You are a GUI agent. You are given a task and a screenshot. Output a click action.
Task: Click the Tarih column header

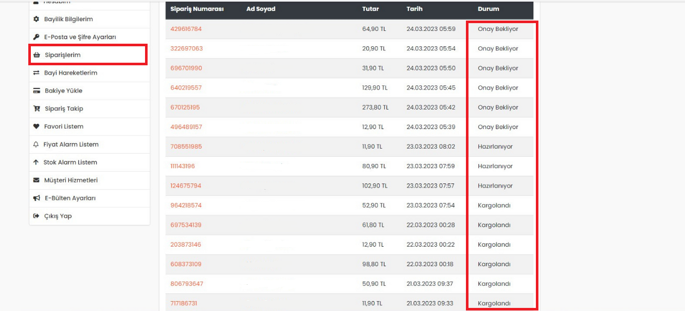(414, 9)
